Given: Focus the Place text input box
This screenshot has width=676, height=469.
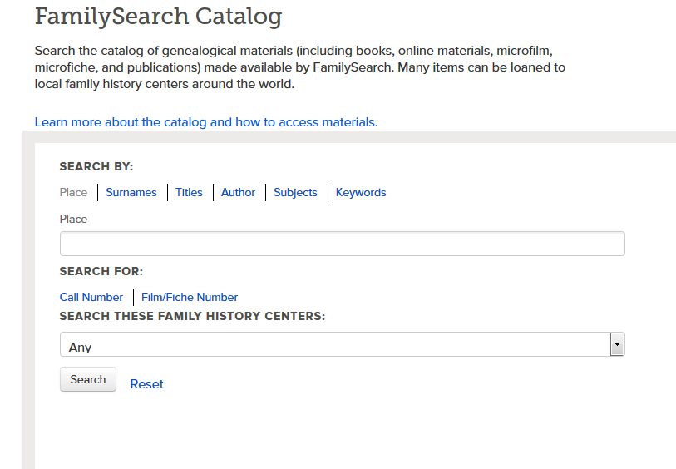Looking at the screenshot, I should [x=342, y=244].
